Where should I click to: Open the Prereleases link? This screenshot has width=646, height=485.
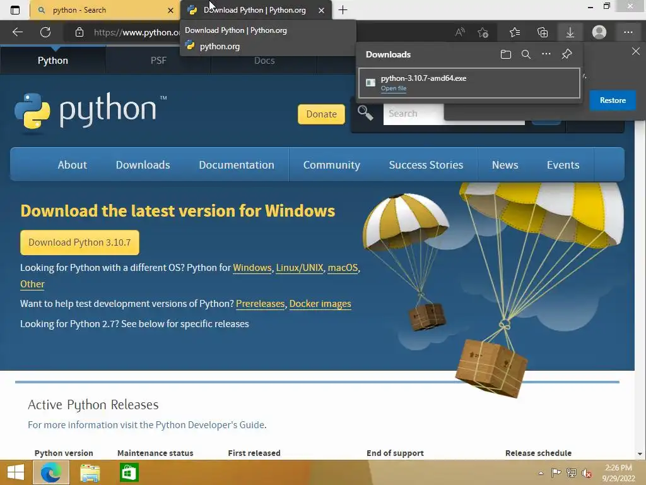[x=260, y=304]
